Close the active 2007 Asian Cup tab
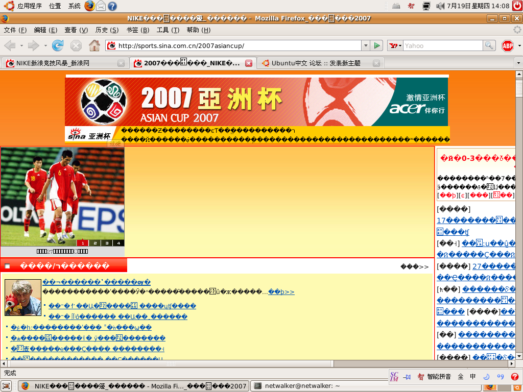 coord(249,63)
